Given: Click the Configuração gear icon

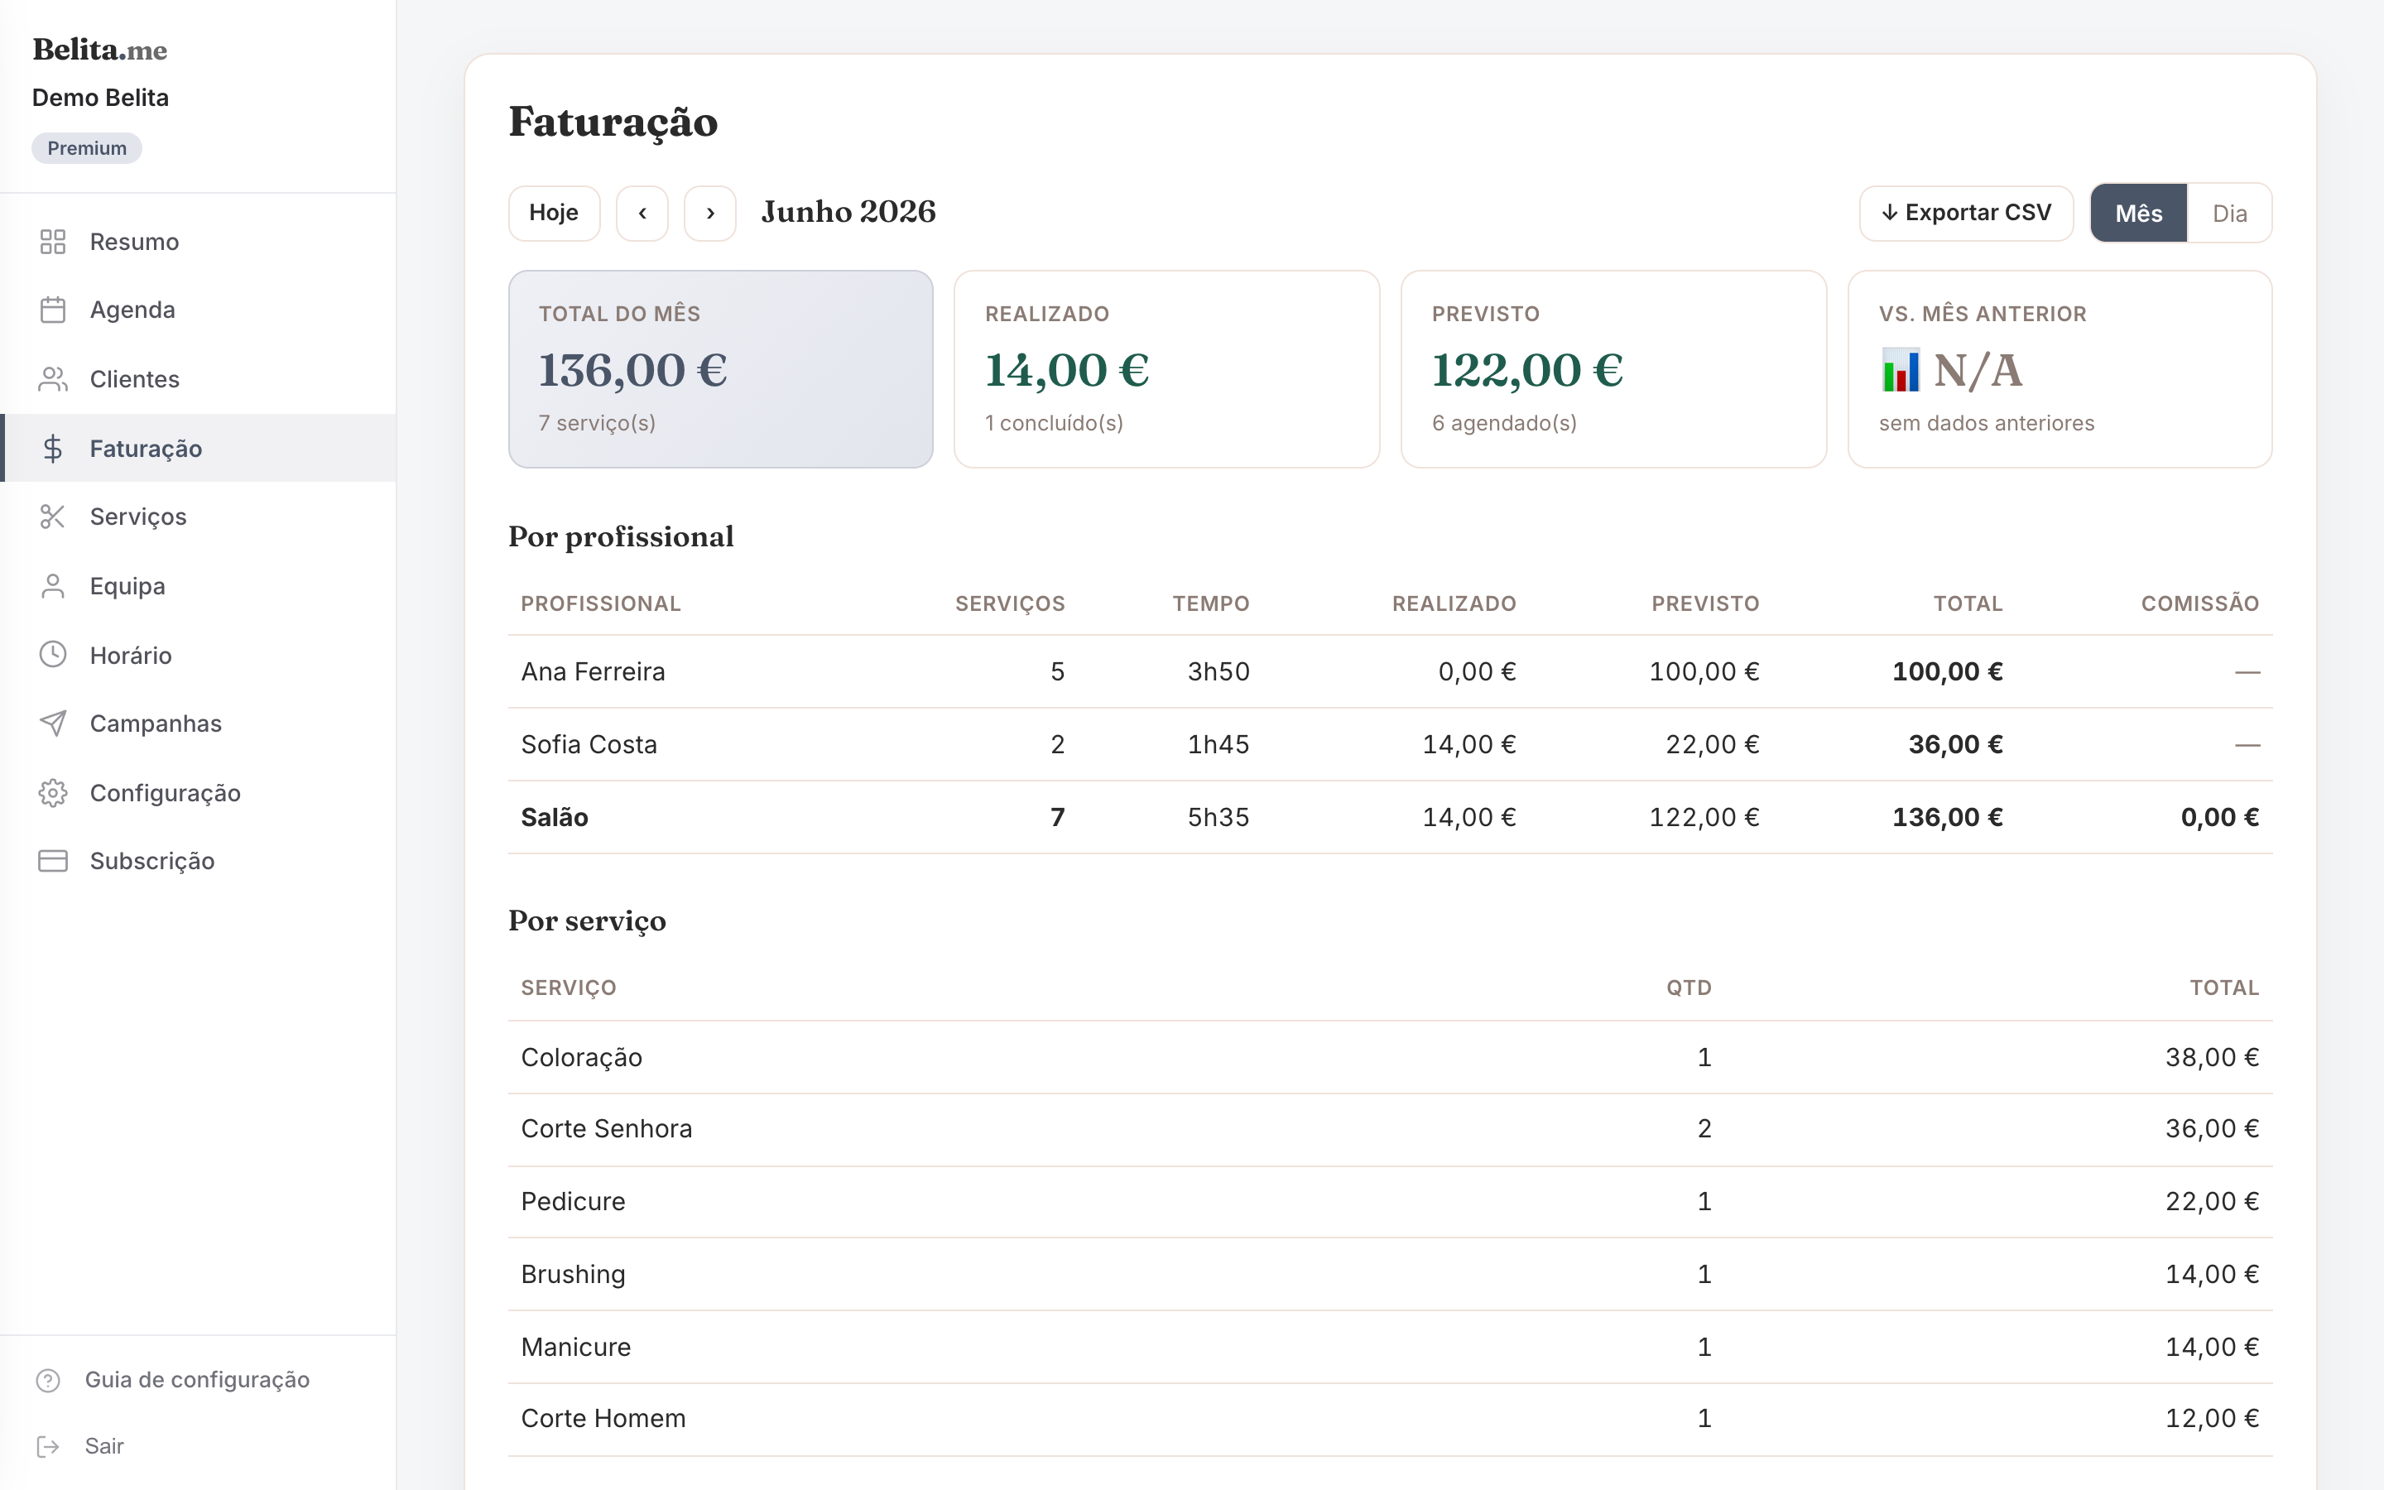Looking at the screenshot, I should [52, 792].
